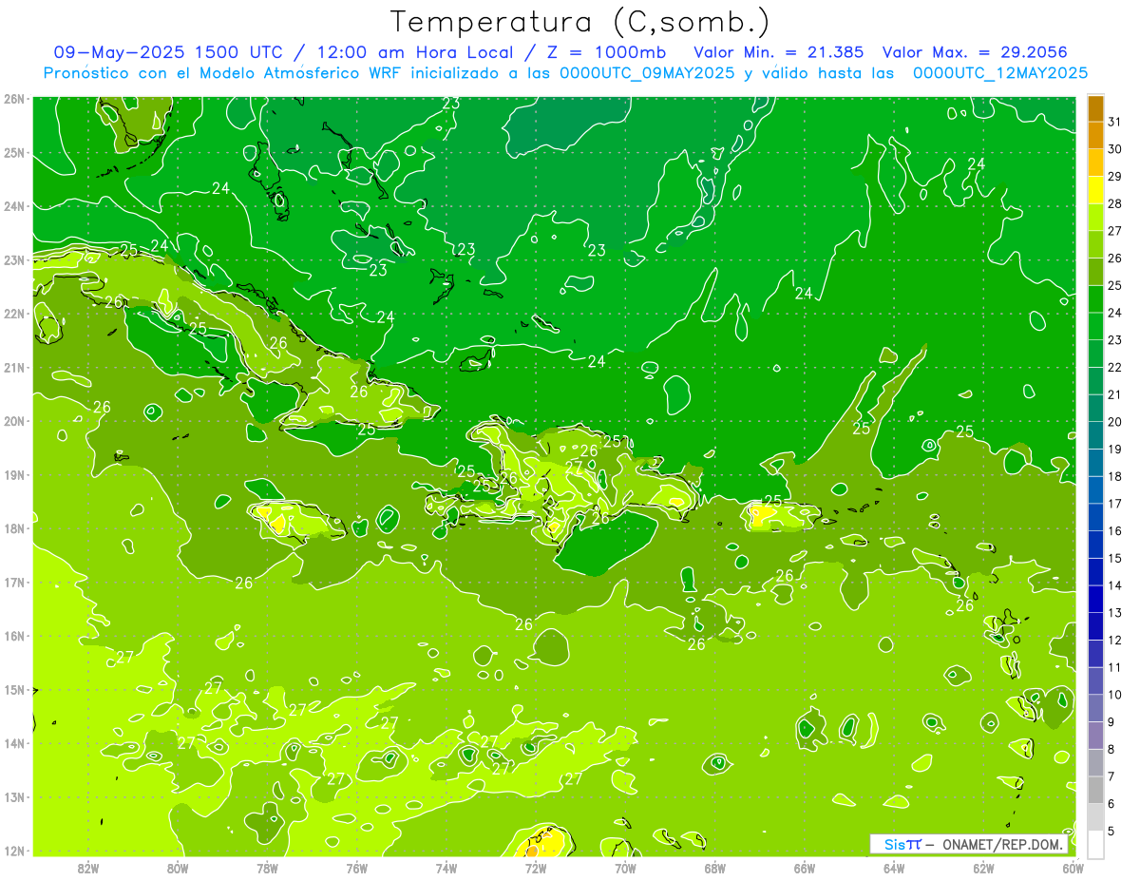Screen dimensions: 1140x881
Task: Pick the yellow swatch between 28 and 29
Action: [1095, 190]
